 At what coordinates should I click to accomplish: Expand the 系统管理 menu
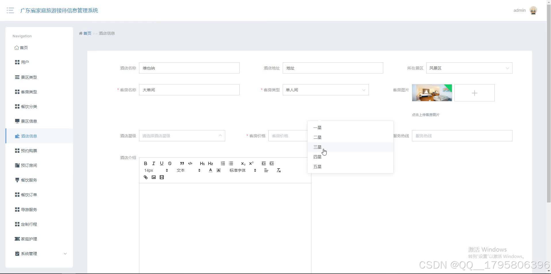(39, 254)
